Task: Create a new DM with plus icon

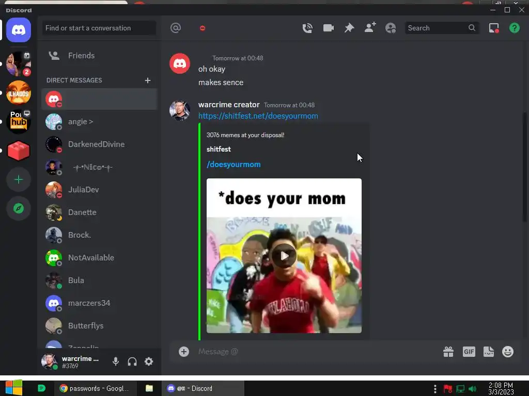Action: point(147,80)
